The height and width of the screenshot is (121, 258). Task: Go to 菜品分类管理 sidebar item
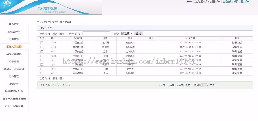[x=14, y=54]
